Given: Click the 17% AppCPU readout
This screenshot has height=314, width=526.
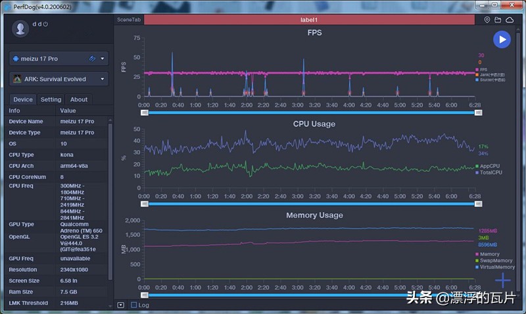Looking at the screenshot, I should coord(483,146).
